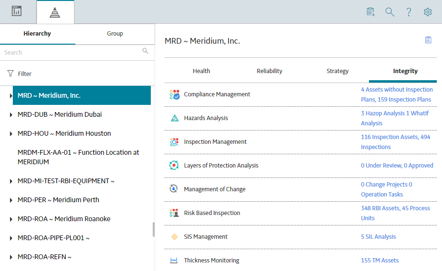The width and height of the screenshot is (442, 271).
Task: Select the asset hierarchy pyramid icon tab
Action: pos(55,12)
